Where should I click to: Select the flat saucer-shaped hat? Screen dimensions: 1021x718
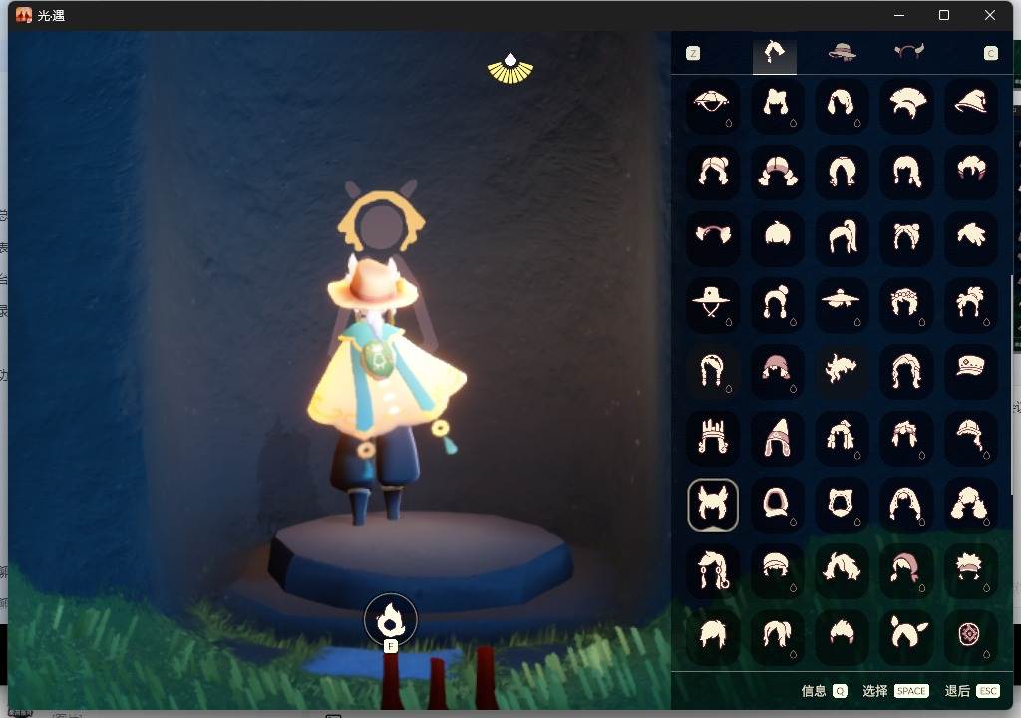pos(842,304)
